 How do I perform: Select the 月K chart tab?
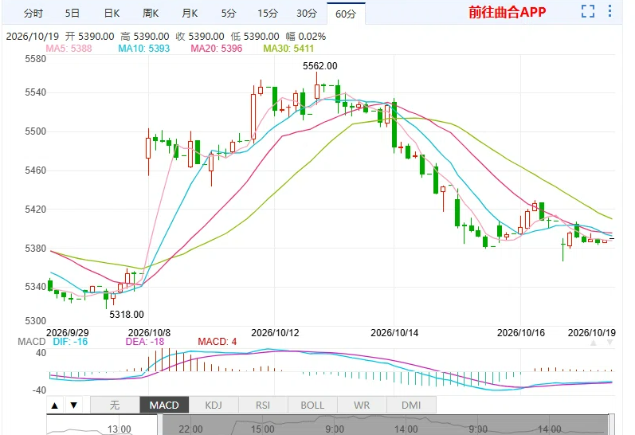(x=190, y=14)
